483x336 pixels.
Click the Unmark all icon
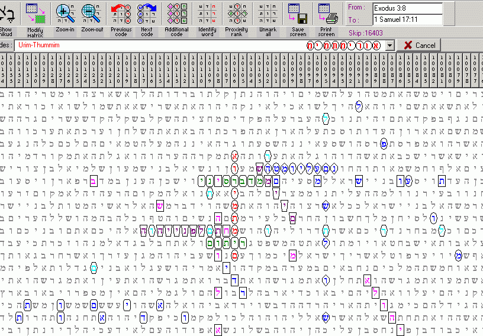coord(268,14)
